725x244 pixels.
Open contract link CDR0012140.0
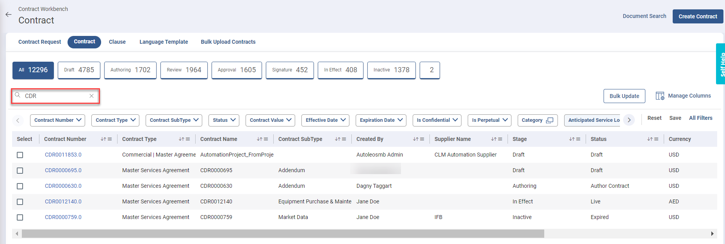pyautogui.click(x=63, y=202)
